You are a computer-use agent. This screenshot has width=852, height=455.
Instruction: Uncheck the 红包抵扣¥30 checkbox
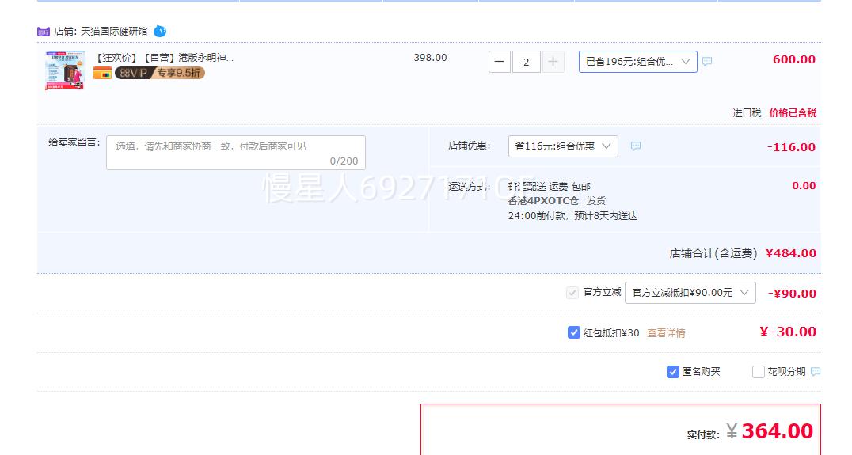coord(574,332)
